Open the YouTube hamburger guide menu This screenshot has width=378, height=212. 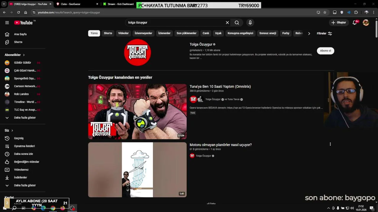tap(7, 23)
